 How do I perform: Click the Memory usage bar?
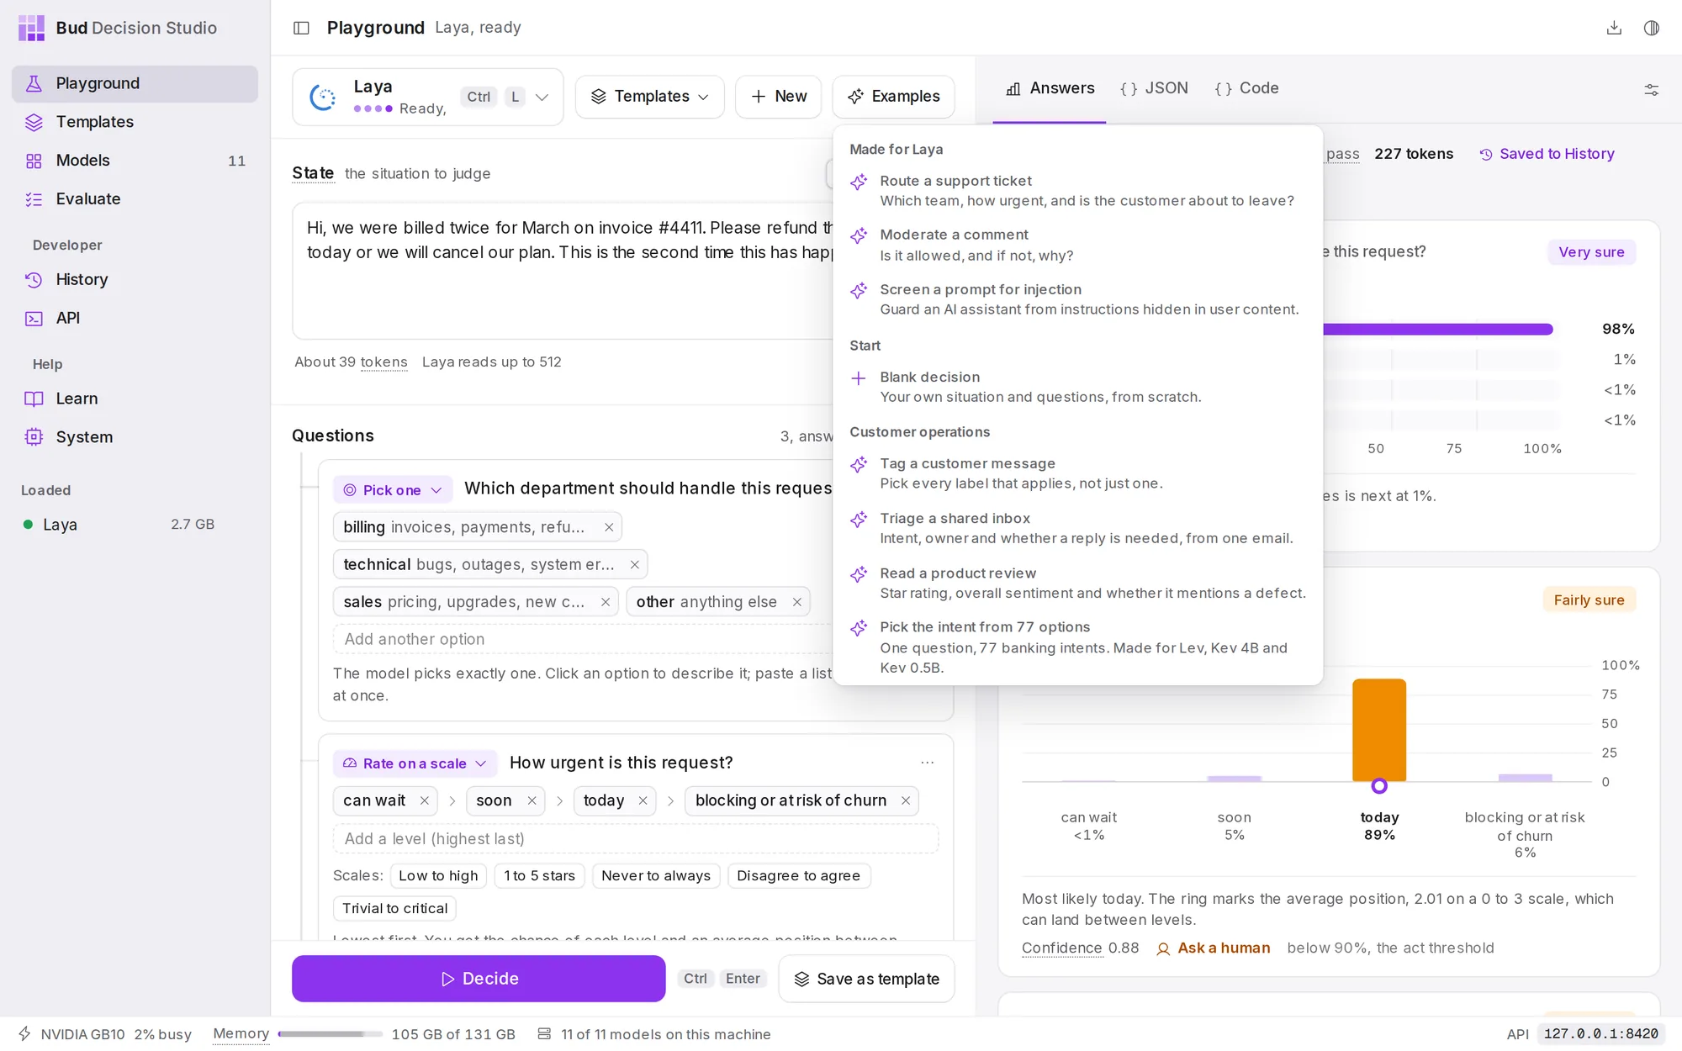[x=329, y=1034]
